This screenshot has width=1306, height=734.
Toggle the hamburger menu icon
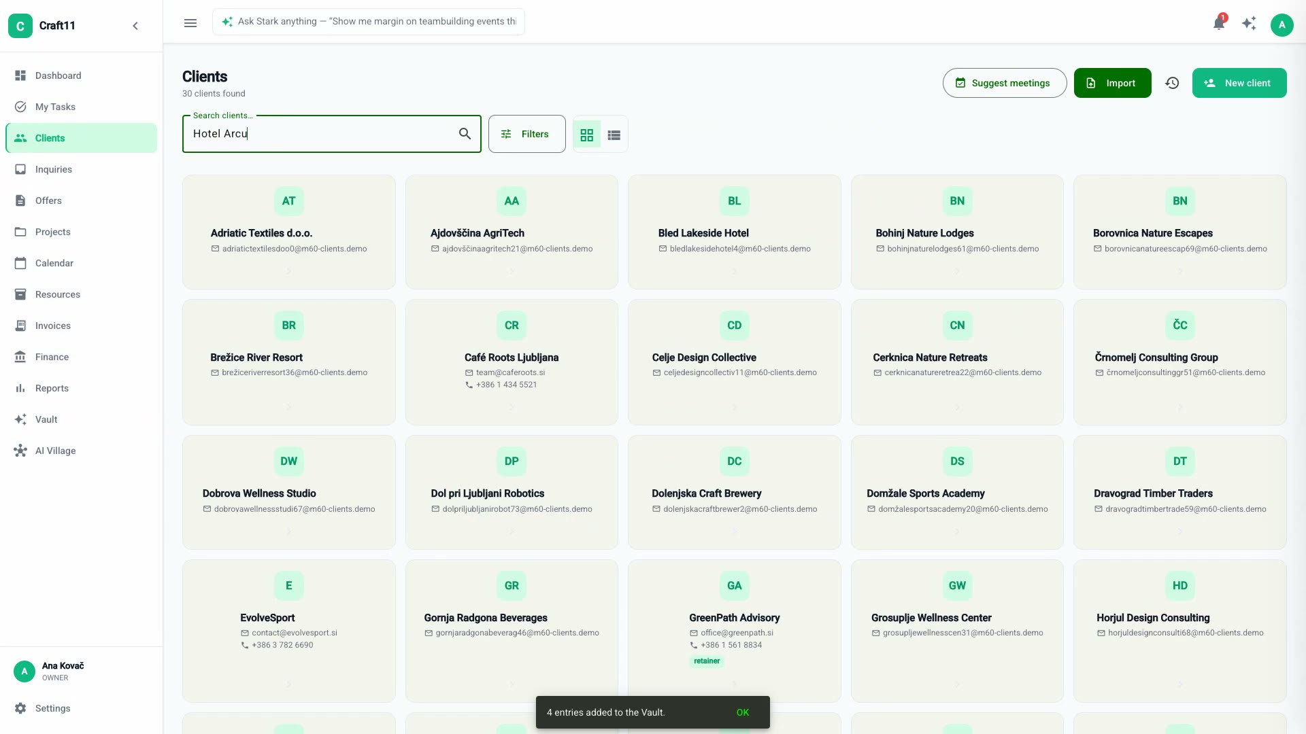(190, 22)
